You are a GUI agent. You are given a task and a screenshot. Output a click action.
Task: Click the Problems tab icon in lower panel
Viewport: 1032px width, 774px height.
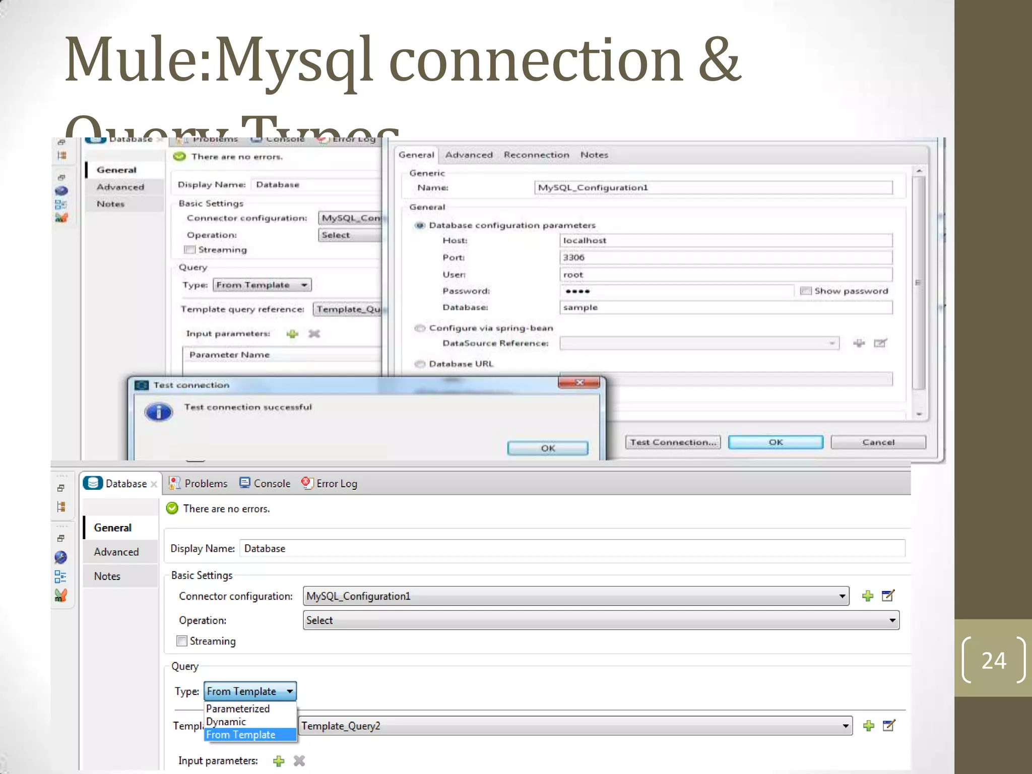click(174, 483)
